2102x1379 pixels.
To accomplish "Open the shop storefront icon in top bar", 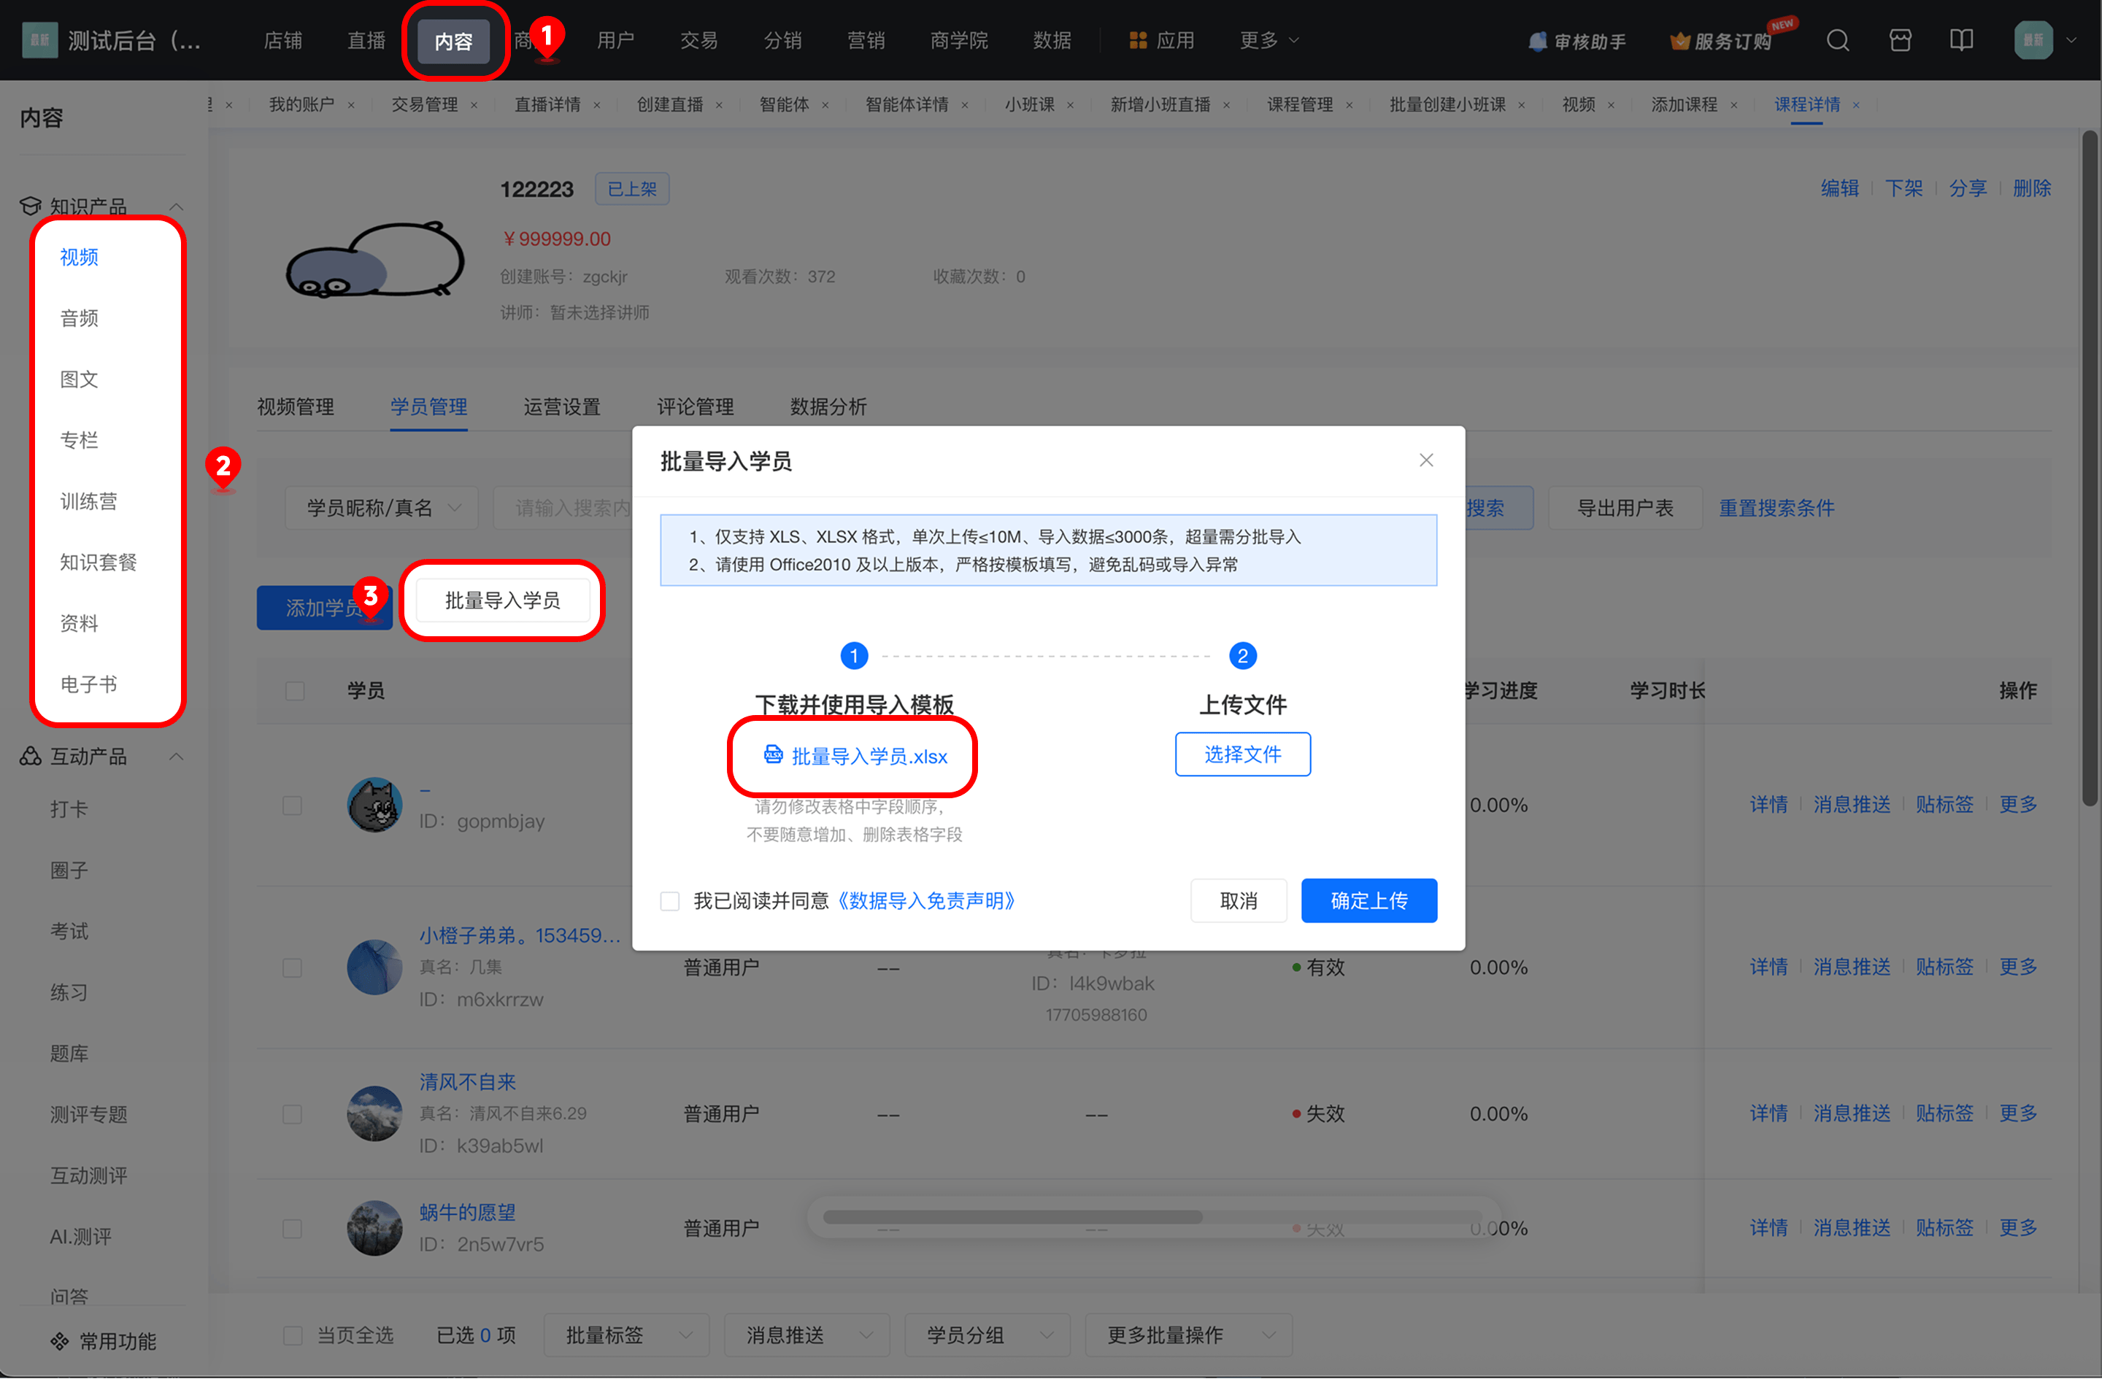I will tap(1900, 41).
